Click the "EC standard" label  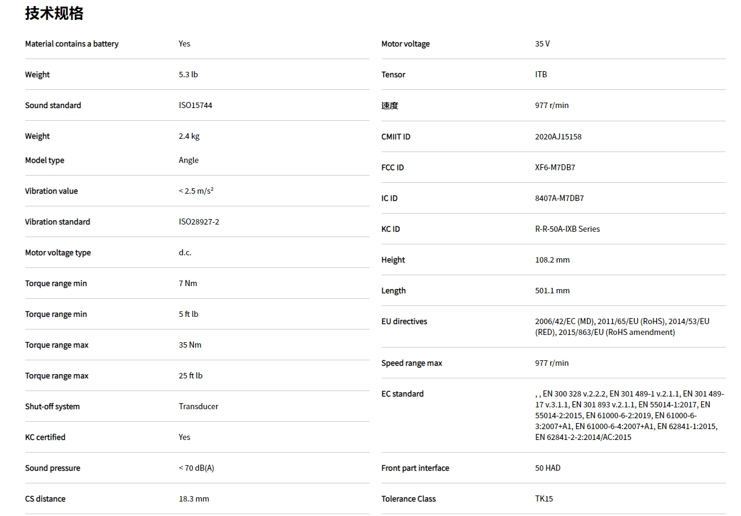[402, 394]
